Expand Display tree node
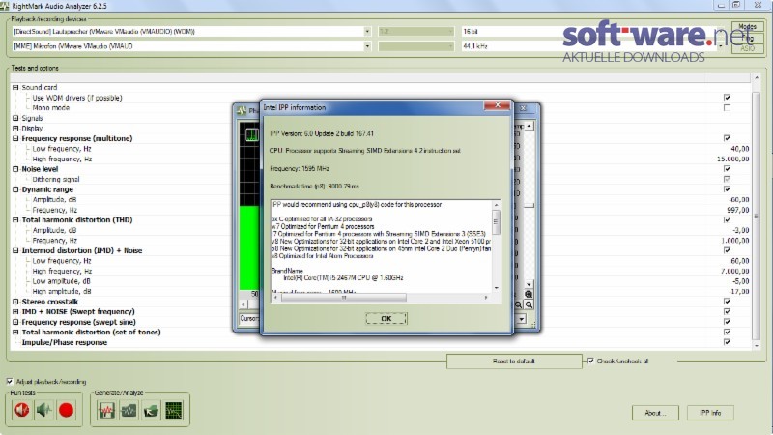The image size is (773, 435). pos(15,129)
